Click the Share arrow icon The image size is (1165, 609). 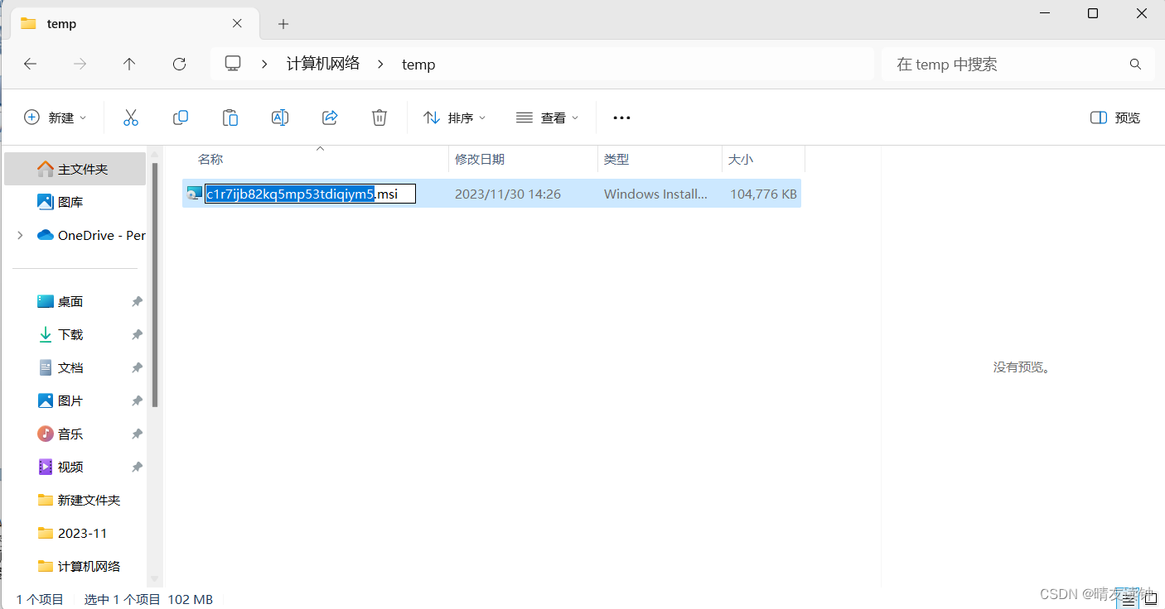(330, 117)
